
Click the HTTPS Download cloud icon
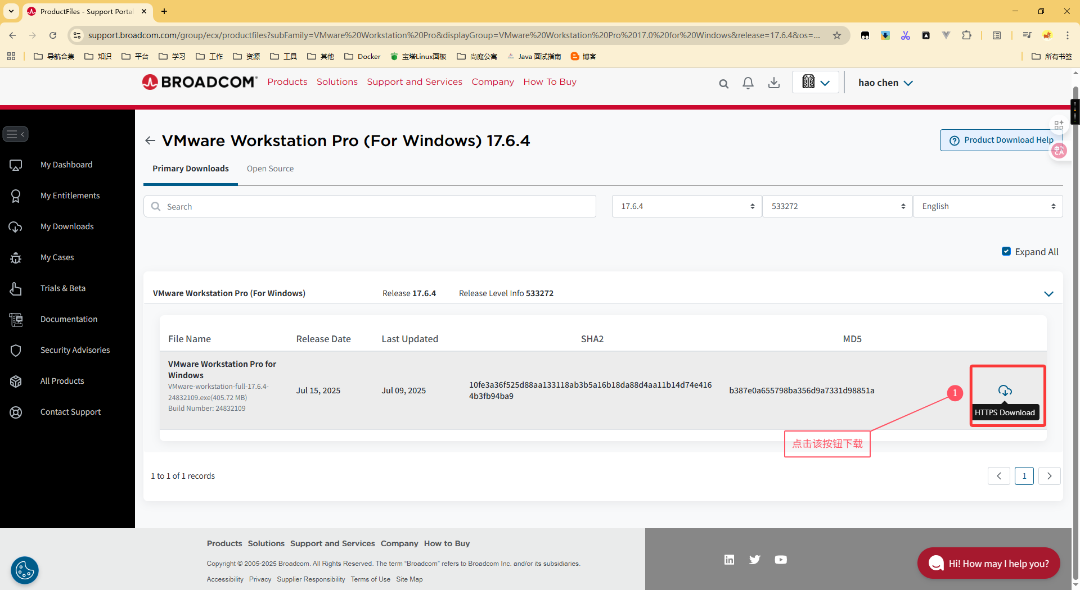coord(1005,391)
